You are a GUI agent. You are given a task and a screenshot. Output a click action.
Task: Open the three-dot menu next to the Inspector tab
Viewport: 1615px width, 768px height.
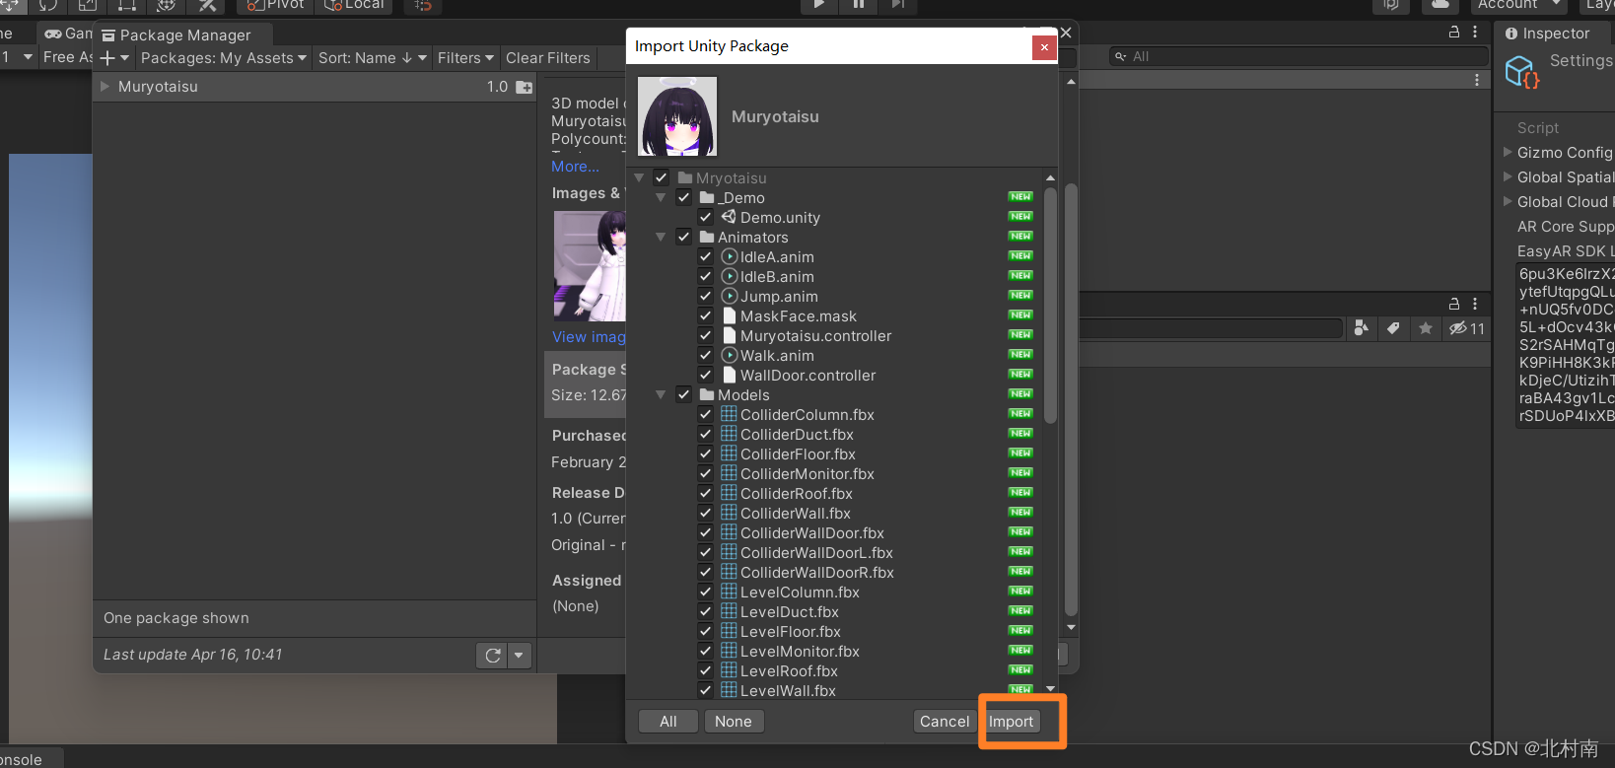(1475, 33)
